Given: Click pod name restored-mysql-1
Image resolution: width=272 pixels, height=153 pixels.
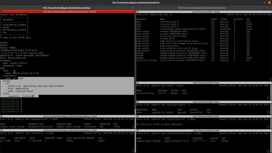Looking at the screenshot, I should (169, 24).
